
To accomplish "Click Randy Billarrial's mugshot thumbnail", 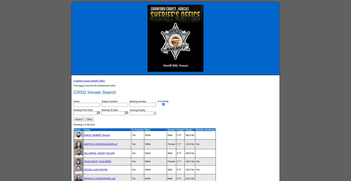I will (79, 153).
